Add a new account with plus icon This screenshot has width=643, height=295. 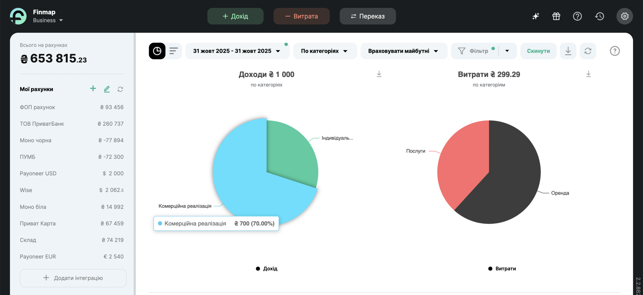pyautogui.click(x=93, y=89)
